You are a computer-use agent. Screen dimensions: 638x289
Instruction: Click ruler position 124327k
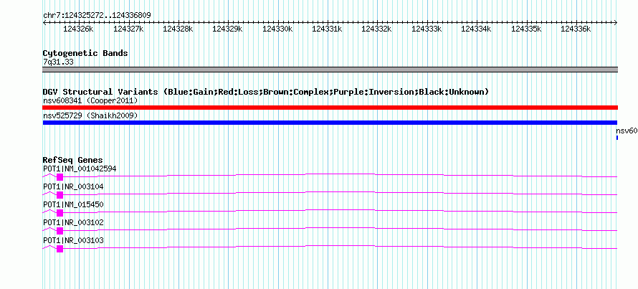[x=128, y=29]
